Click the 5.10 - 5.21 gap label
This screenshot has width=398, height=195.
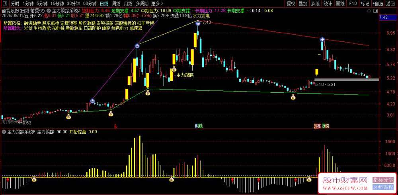pyautogui.click(x=325, y=84)
